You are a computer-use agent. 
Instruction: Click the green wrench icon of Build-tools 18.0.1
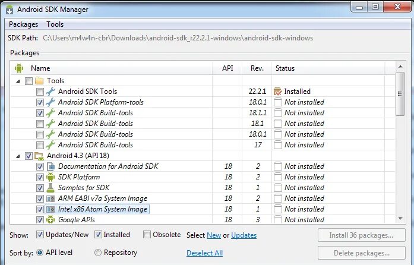[50, 134]
